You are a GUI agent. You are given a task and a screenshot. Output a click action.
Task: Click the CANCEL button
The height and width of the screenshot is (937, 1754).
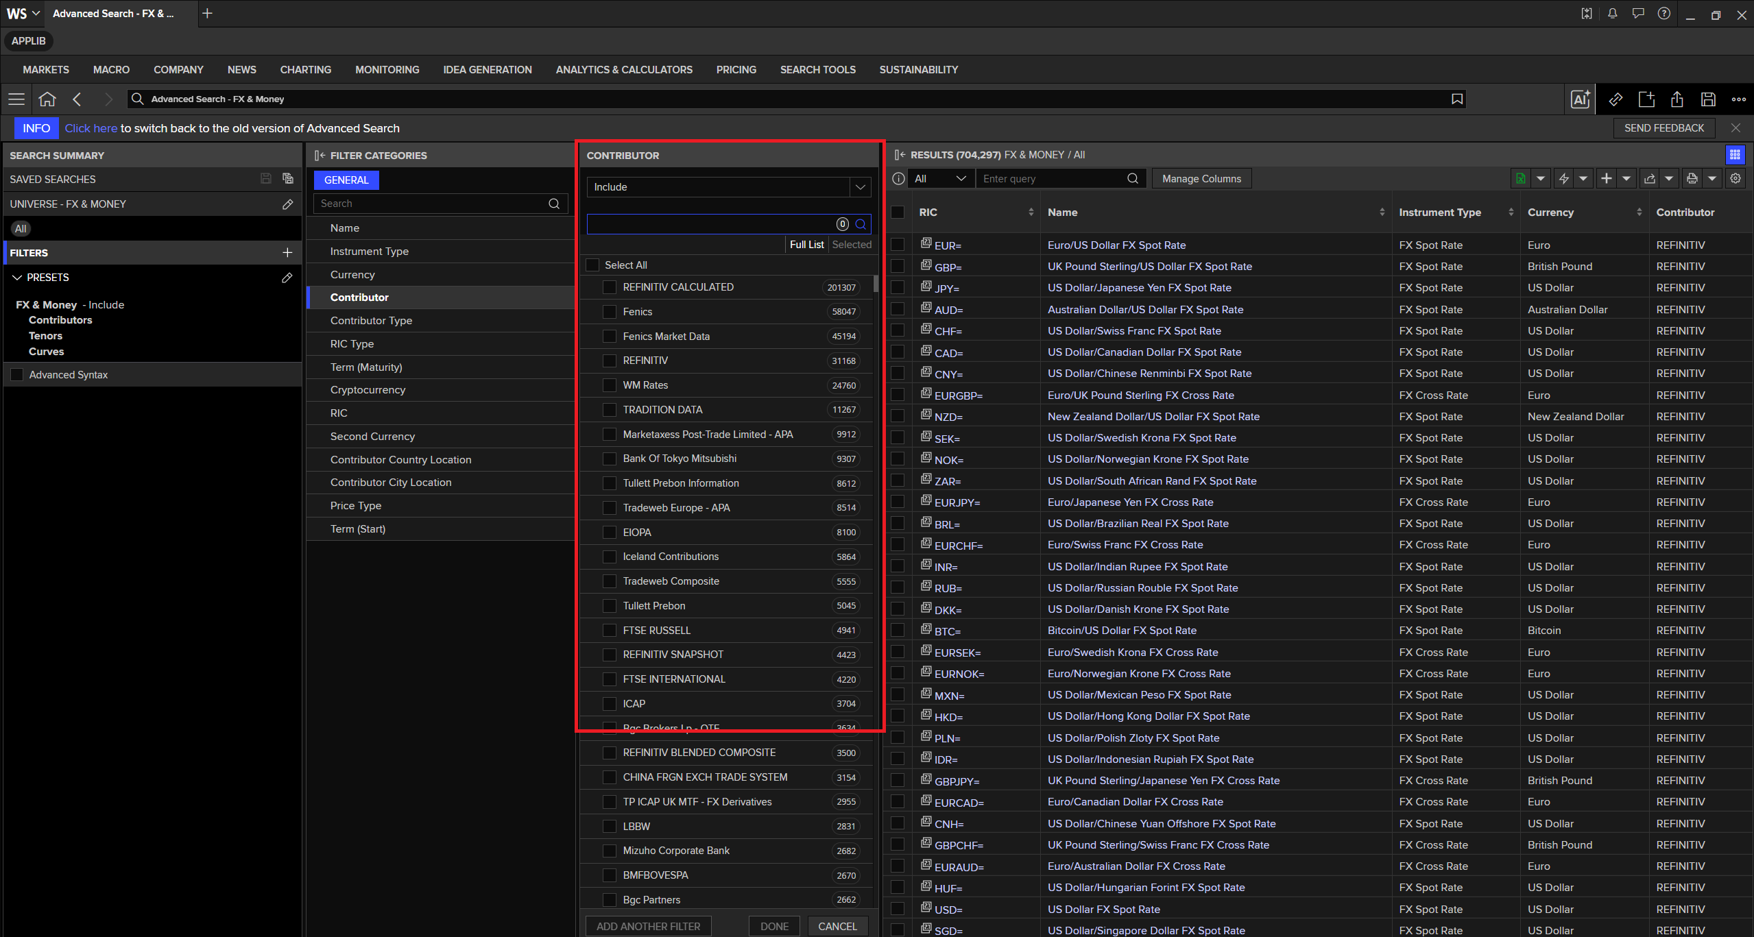point(837,926)
